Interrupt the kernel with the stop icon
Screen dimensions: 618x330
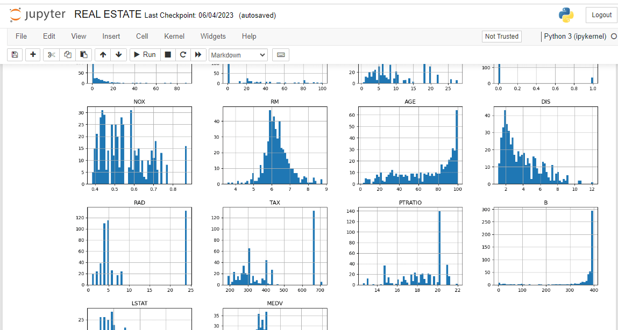[168, 55]
